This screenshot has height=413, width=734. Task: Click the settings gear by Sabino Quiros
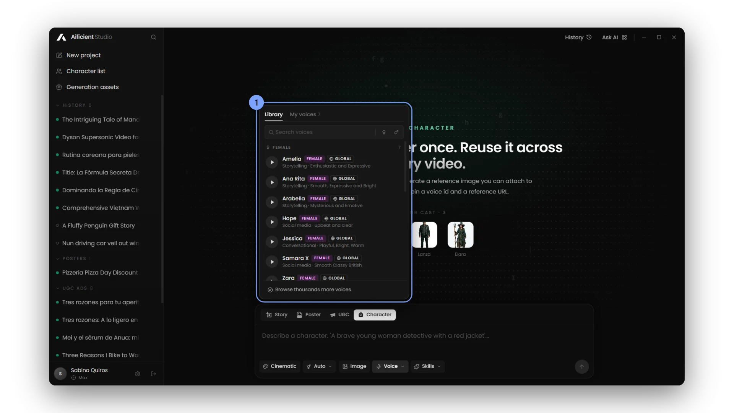pyautogui.click(x=138, y=374)
